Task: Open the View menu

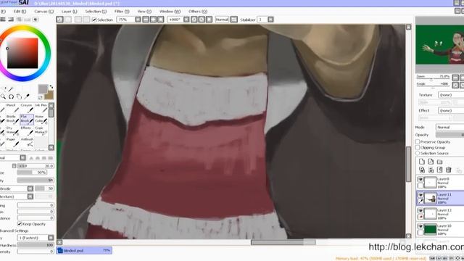Action: coord(144,12)
